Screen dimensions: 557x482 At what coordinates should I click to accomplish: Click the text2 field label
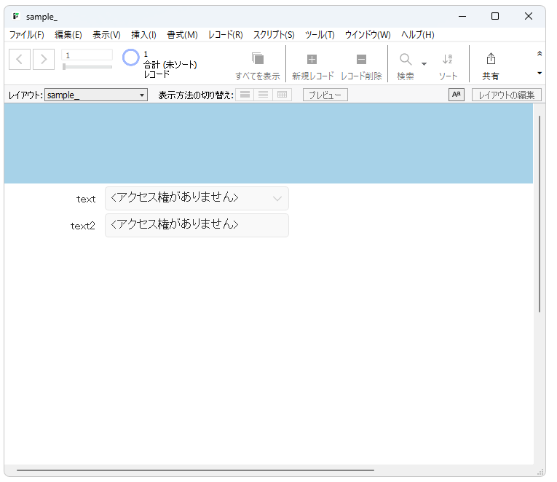[83, 226]
